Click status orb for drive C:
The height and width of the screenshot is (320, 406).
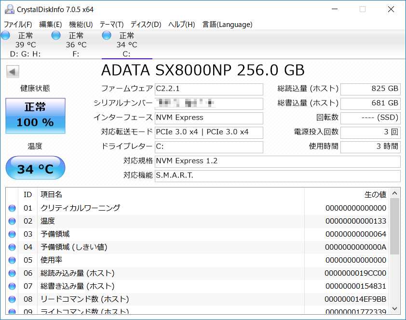[107, 35]
